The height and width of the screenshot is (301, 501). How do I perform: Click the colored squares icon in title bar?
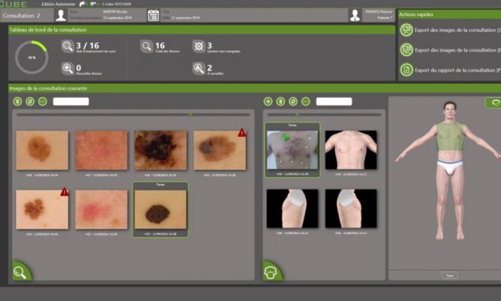93,4
